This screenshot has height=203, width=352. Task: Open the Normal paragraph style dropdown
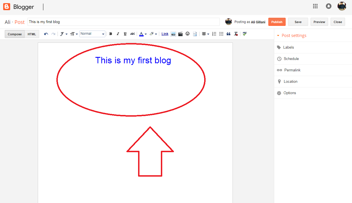[92, 34]
